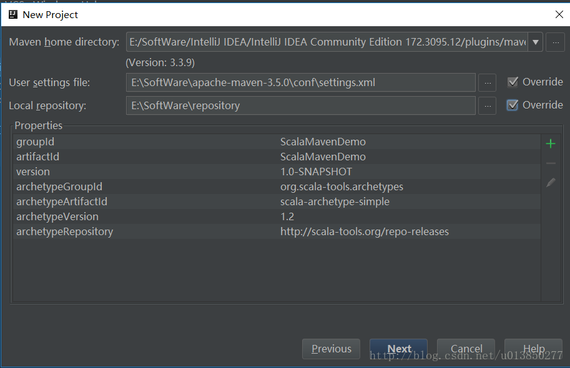This screenshot has width=570, height=368.
Task: Focus the Maven home directory path field
Action: (x=327, y=42)
